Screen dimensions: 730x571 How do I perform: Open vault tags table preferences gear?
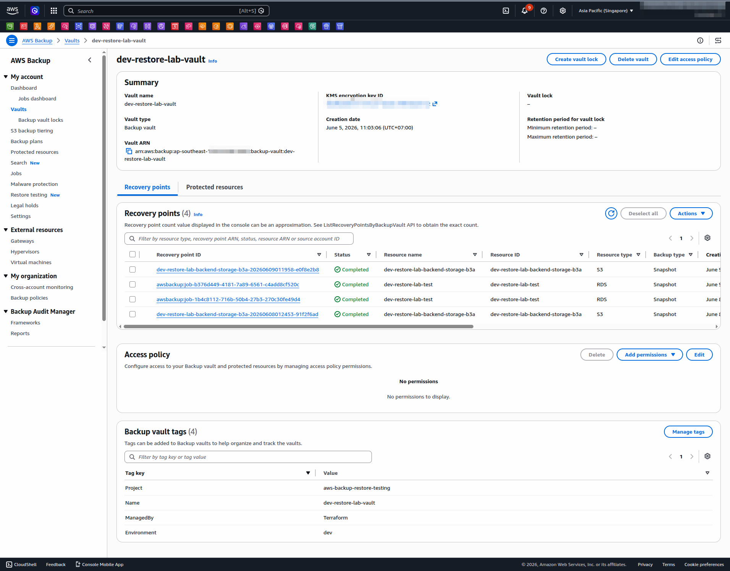[707, 456]
